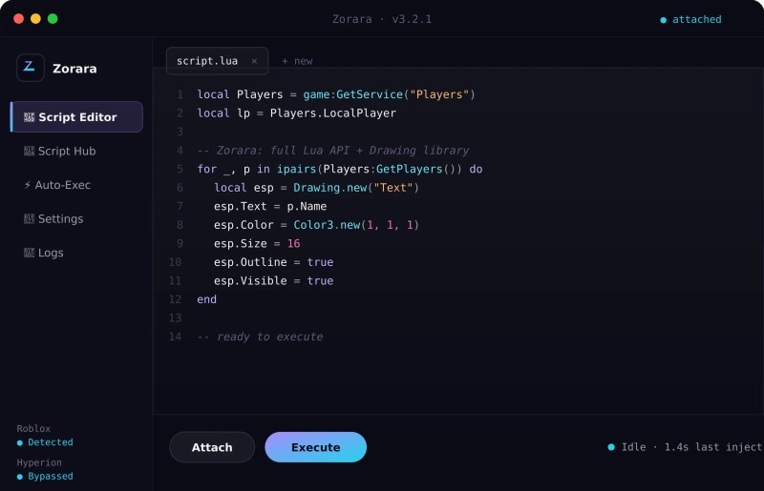The height and width of the screenshot is (491, 764).
Task: Click the esp.Outline = true line
Action: (273, 262)
